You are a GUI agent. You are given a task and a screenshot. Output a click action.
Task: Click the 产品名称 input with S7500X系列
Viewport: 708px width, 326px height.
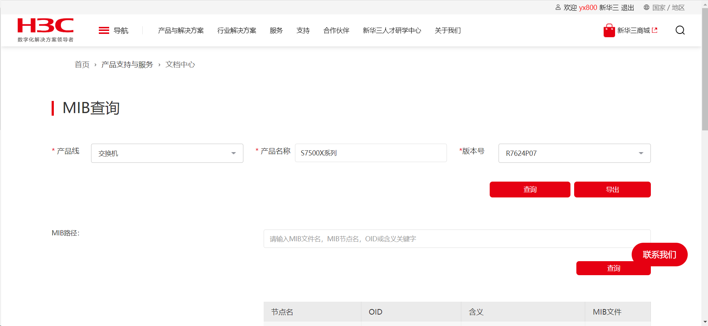(371, 153)
